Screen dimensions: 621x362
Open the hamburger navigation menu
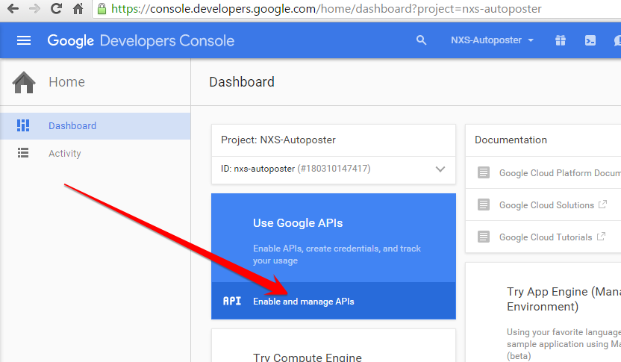[24, 40]
